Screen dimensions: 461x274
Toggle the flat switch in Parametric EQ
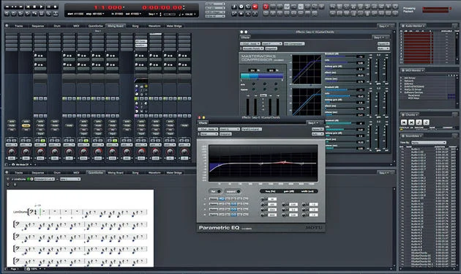(x=215, y=191)
